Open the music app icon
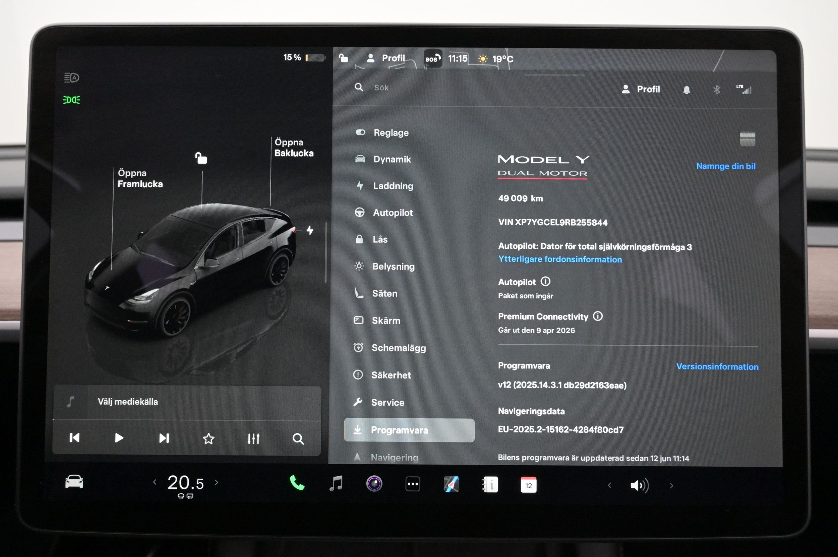 pos(336,483)
